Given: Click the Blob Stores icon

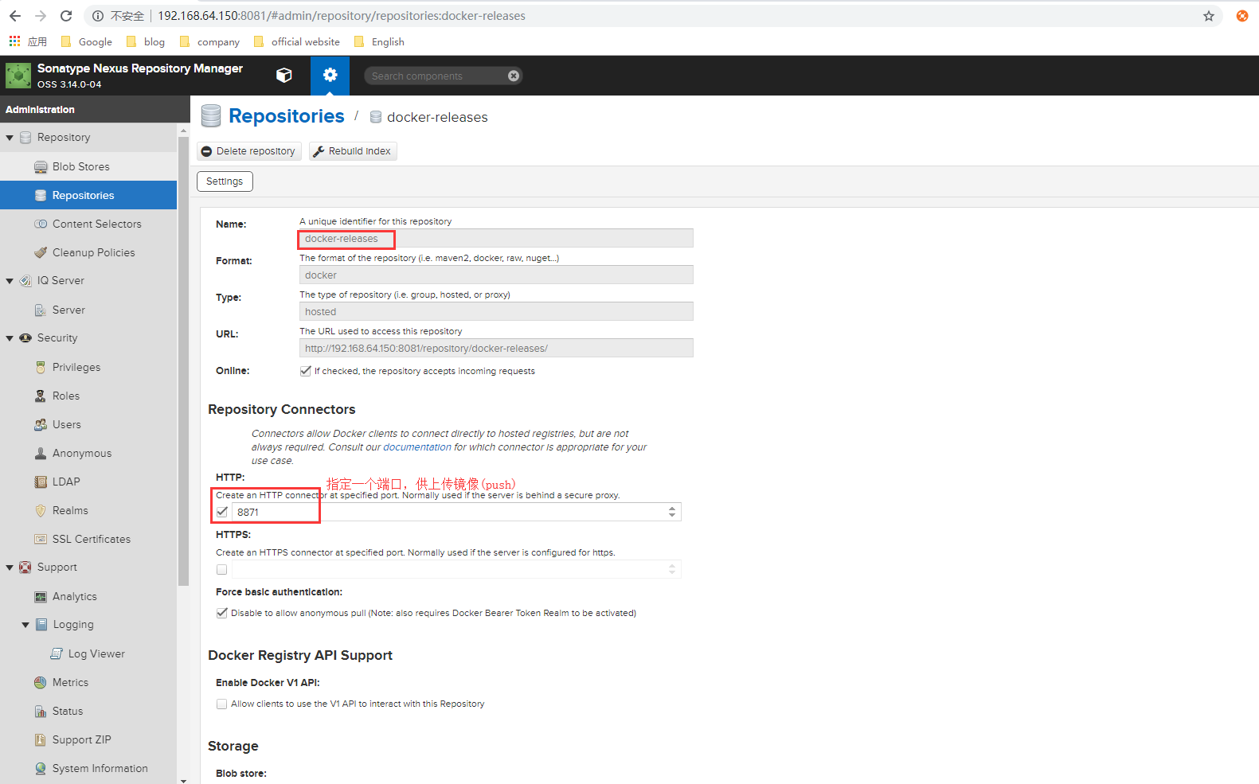Looking at the screenshot, I should point(41,166).
